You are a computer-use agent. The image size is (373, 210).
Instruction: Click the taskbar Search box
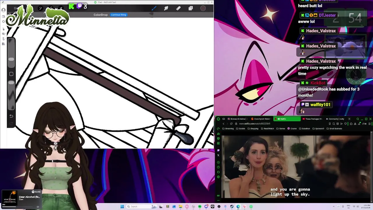click(x=142, y=206)
